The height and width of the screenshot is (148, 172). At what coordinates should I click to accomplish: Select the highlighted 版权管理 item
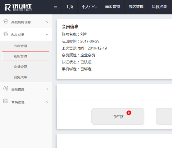25,56
